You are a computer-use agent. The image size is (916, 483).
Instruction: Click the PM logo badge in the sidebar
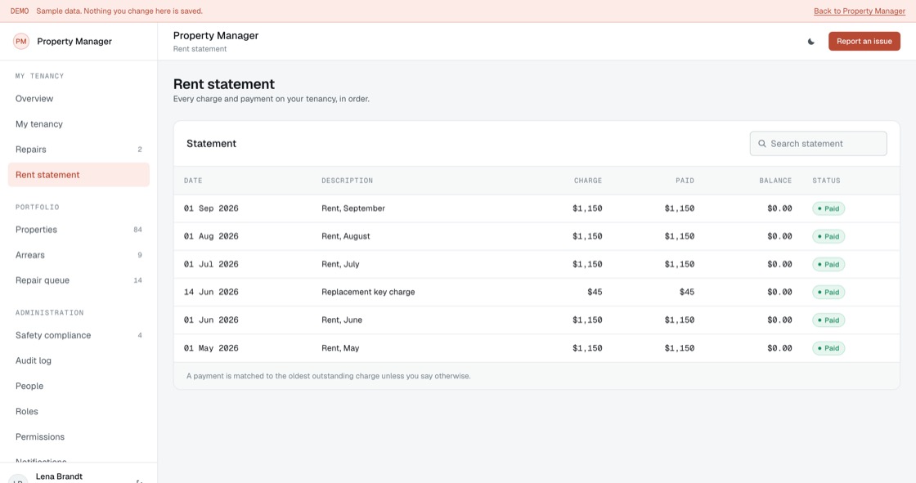(21, 42)
